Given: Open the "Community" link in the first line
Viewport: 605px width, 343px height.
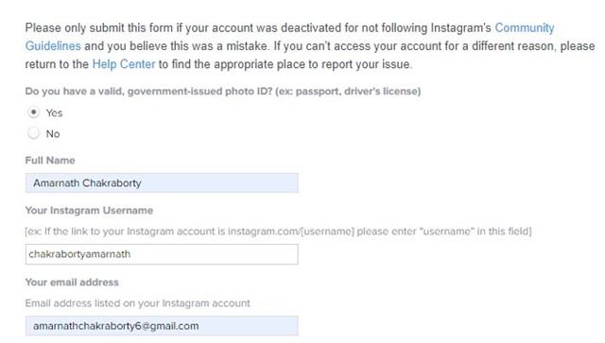Looking at the screenshot, I should point(525,27).
